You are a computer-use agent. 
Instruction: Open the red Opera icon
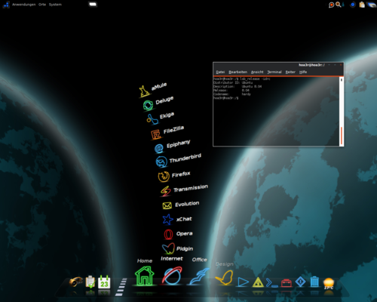168,234
